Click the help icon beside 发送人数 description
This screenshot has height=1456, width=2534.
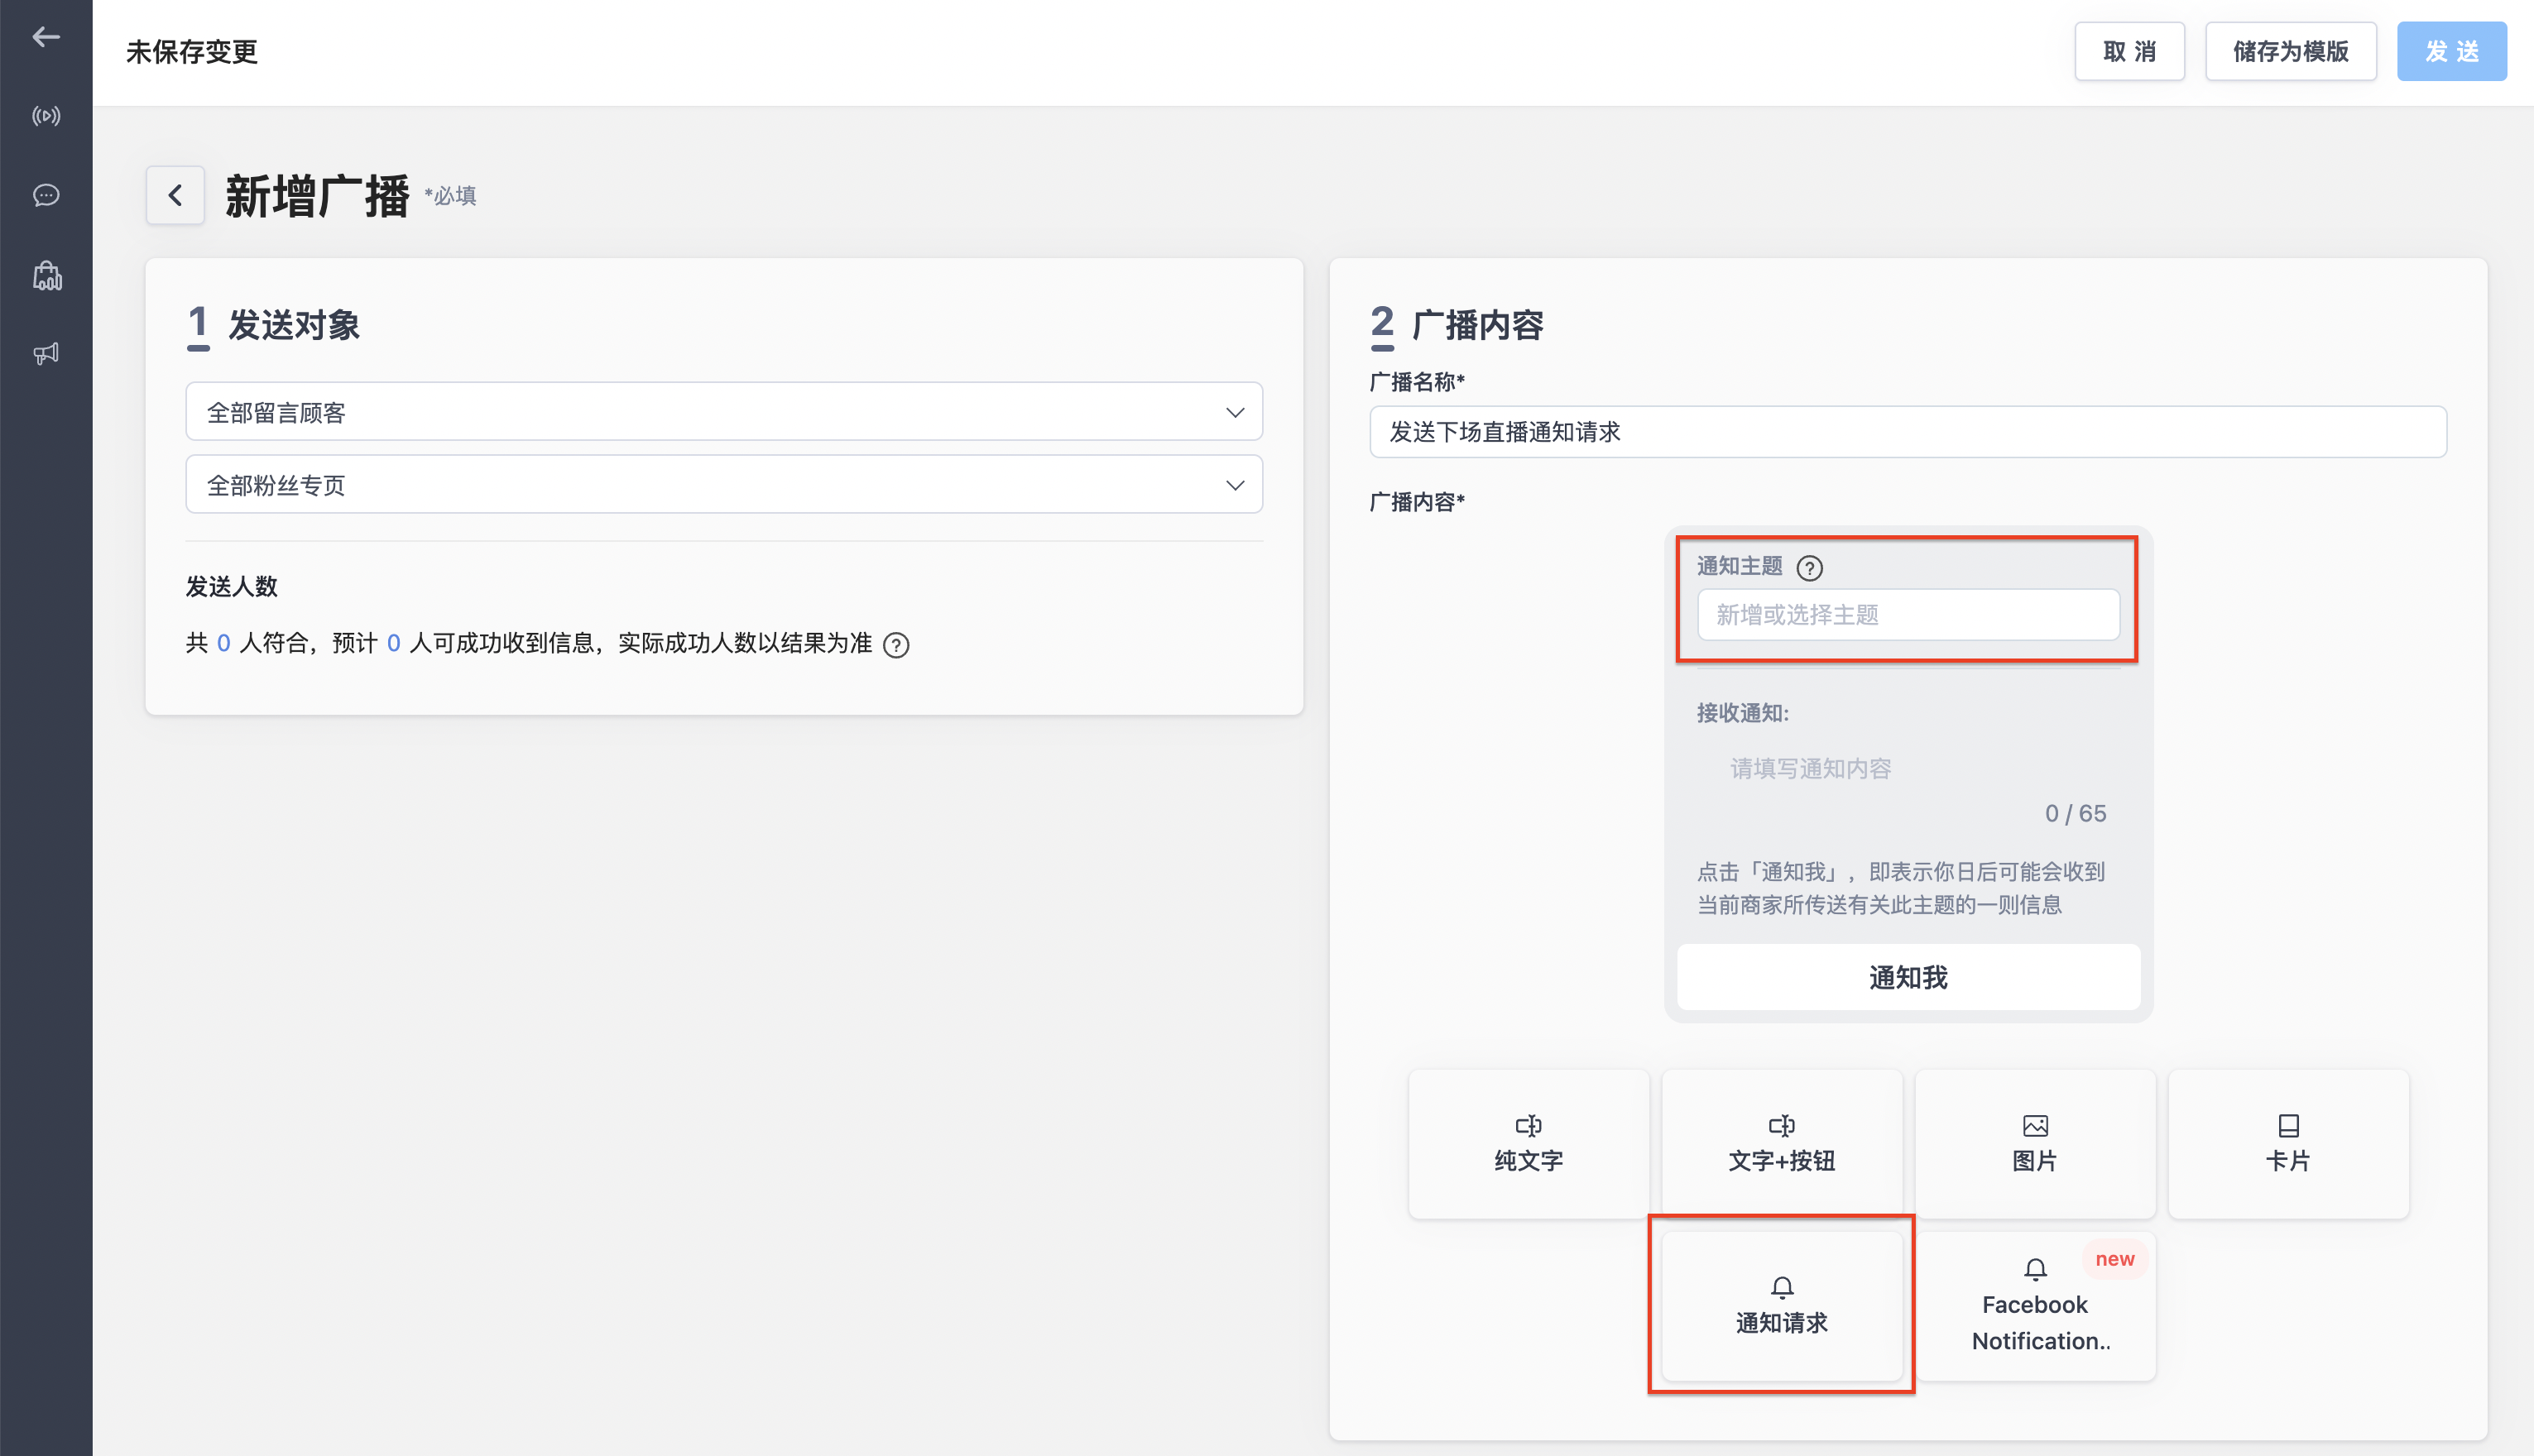[896, 645]
